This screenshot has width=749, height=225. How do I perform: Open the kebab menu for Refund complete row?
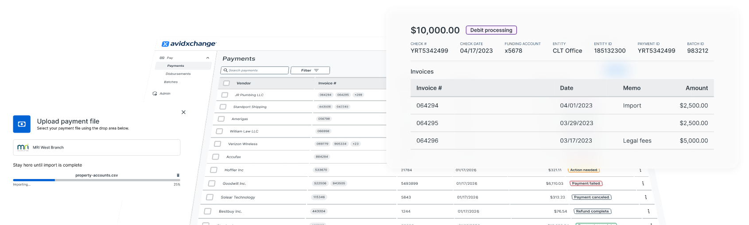coord(648,211)
